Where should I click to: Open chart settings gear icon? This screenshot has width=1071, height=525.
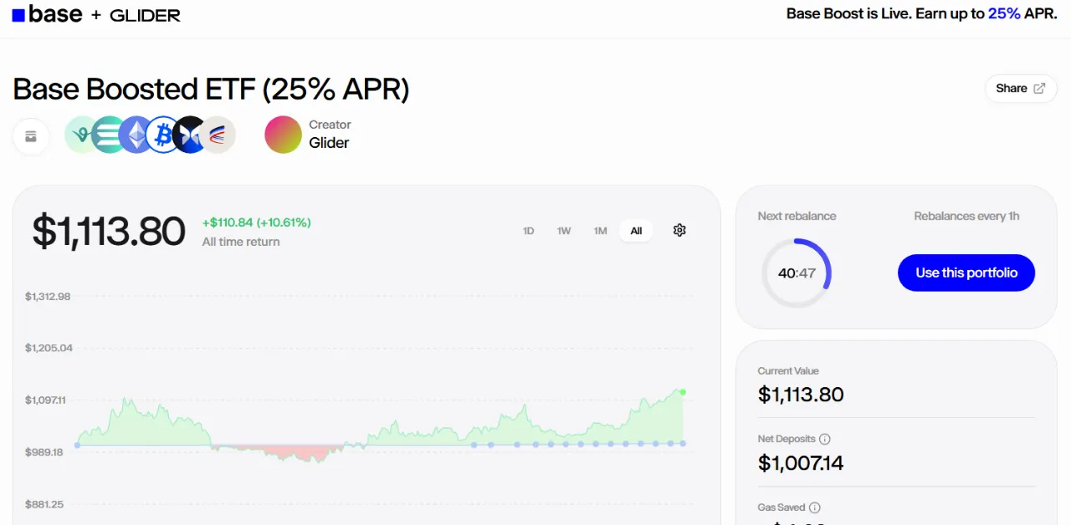tap(679, 230)
